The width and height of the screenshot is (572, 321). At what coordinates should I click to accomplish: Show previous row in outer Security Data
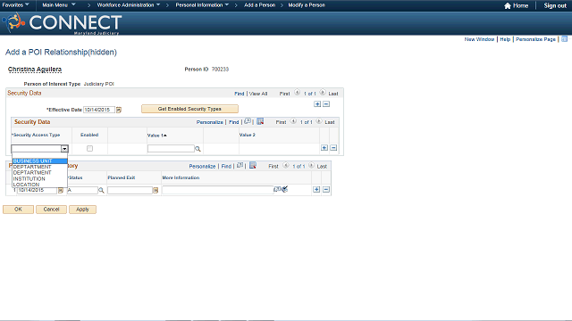297,93
